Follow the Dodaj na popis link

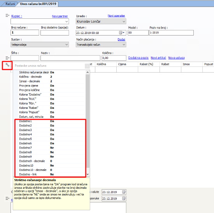pyautogui.click(x=138, y=58)
